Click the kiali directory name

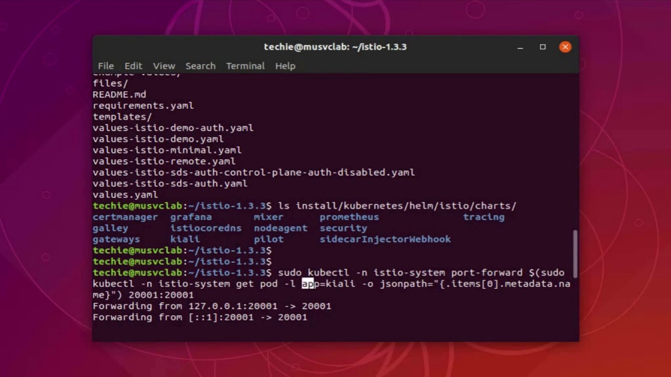click(185, 239)
